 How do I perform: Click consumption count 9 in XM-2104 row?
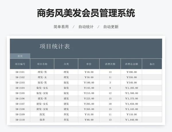pyautogui.click(x=110, y=88)
